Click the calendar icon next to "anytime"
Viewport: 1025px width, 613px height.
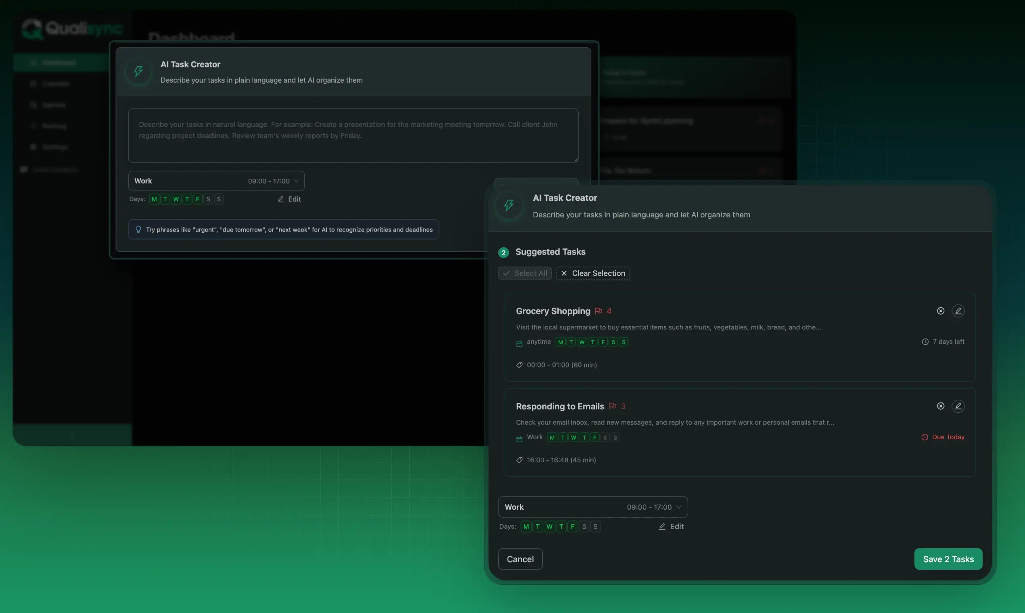[x=519, y=343]
